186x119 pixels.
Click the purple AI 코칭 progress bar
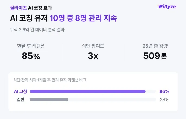(88, 91)
